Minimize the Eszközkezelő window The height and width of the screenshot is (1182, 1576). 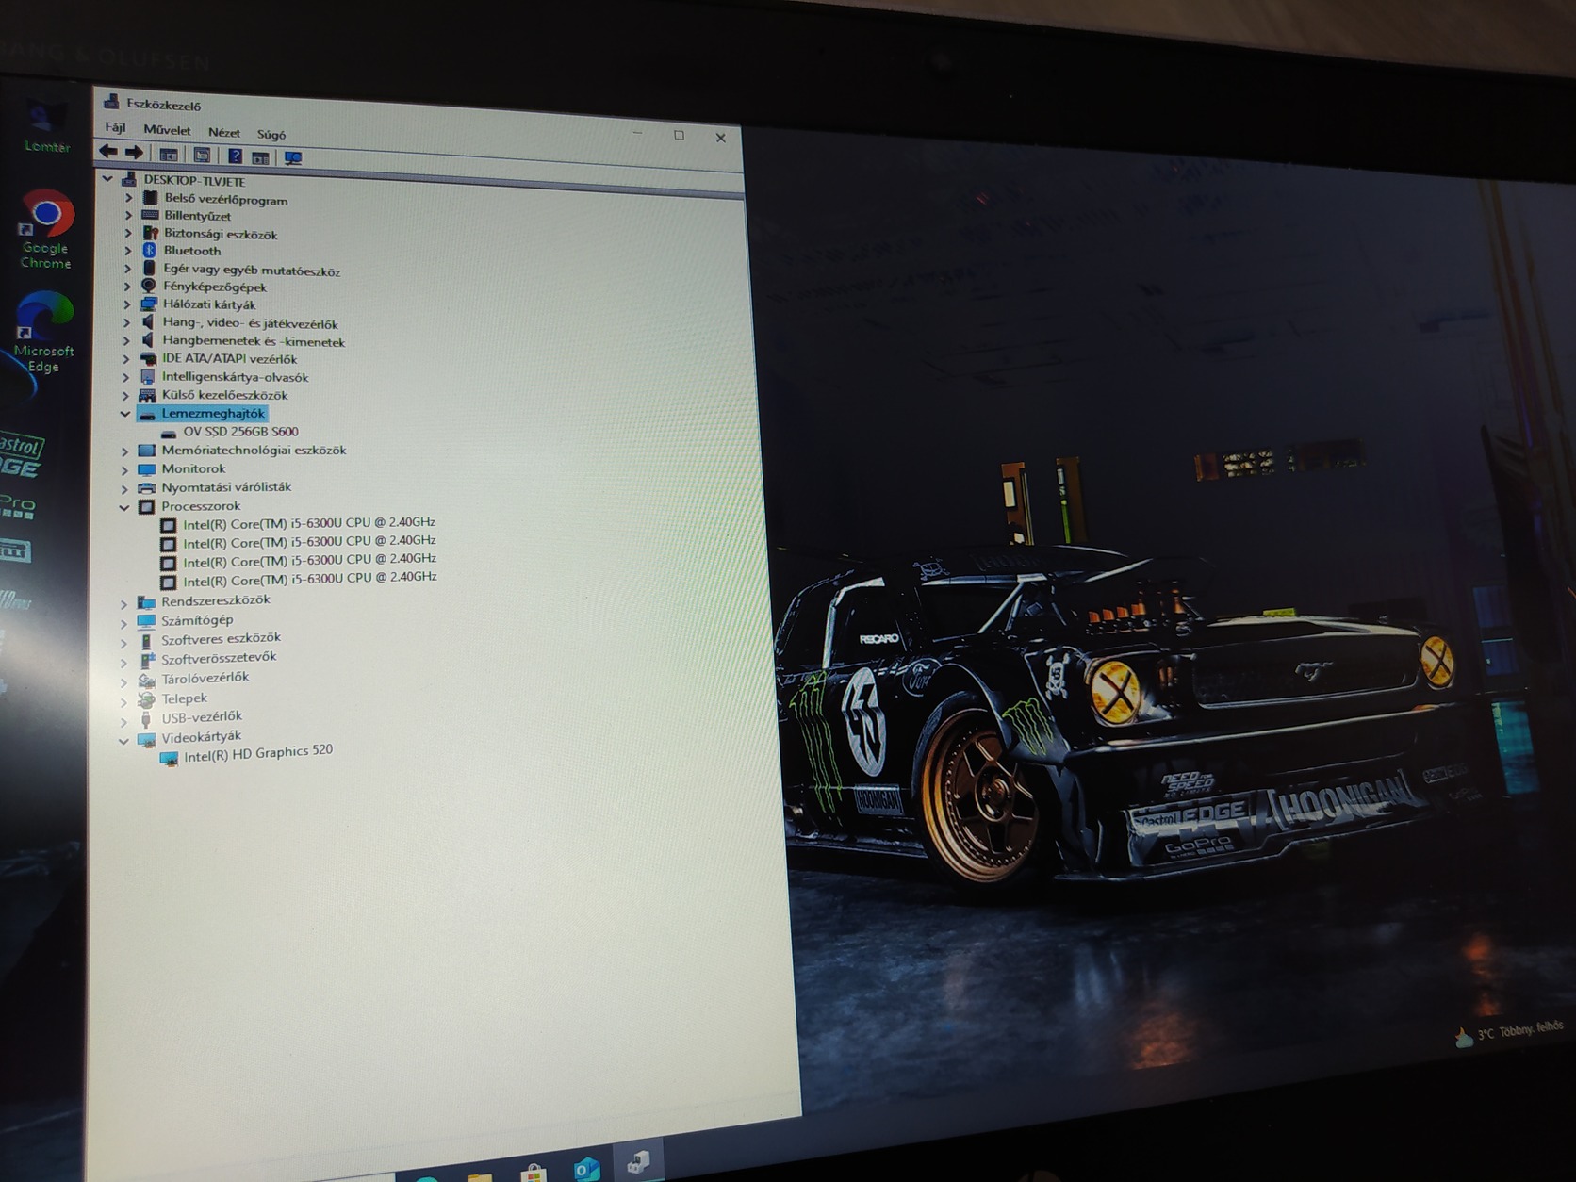[x=637, y=133]
